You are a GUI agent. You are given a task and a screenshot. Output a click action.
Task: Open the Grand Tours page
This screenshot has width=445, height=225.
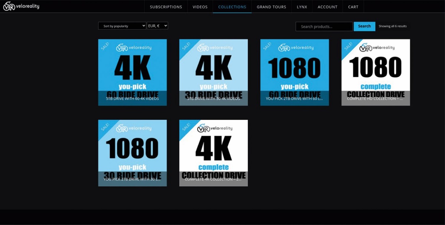(x=271, y=7)
